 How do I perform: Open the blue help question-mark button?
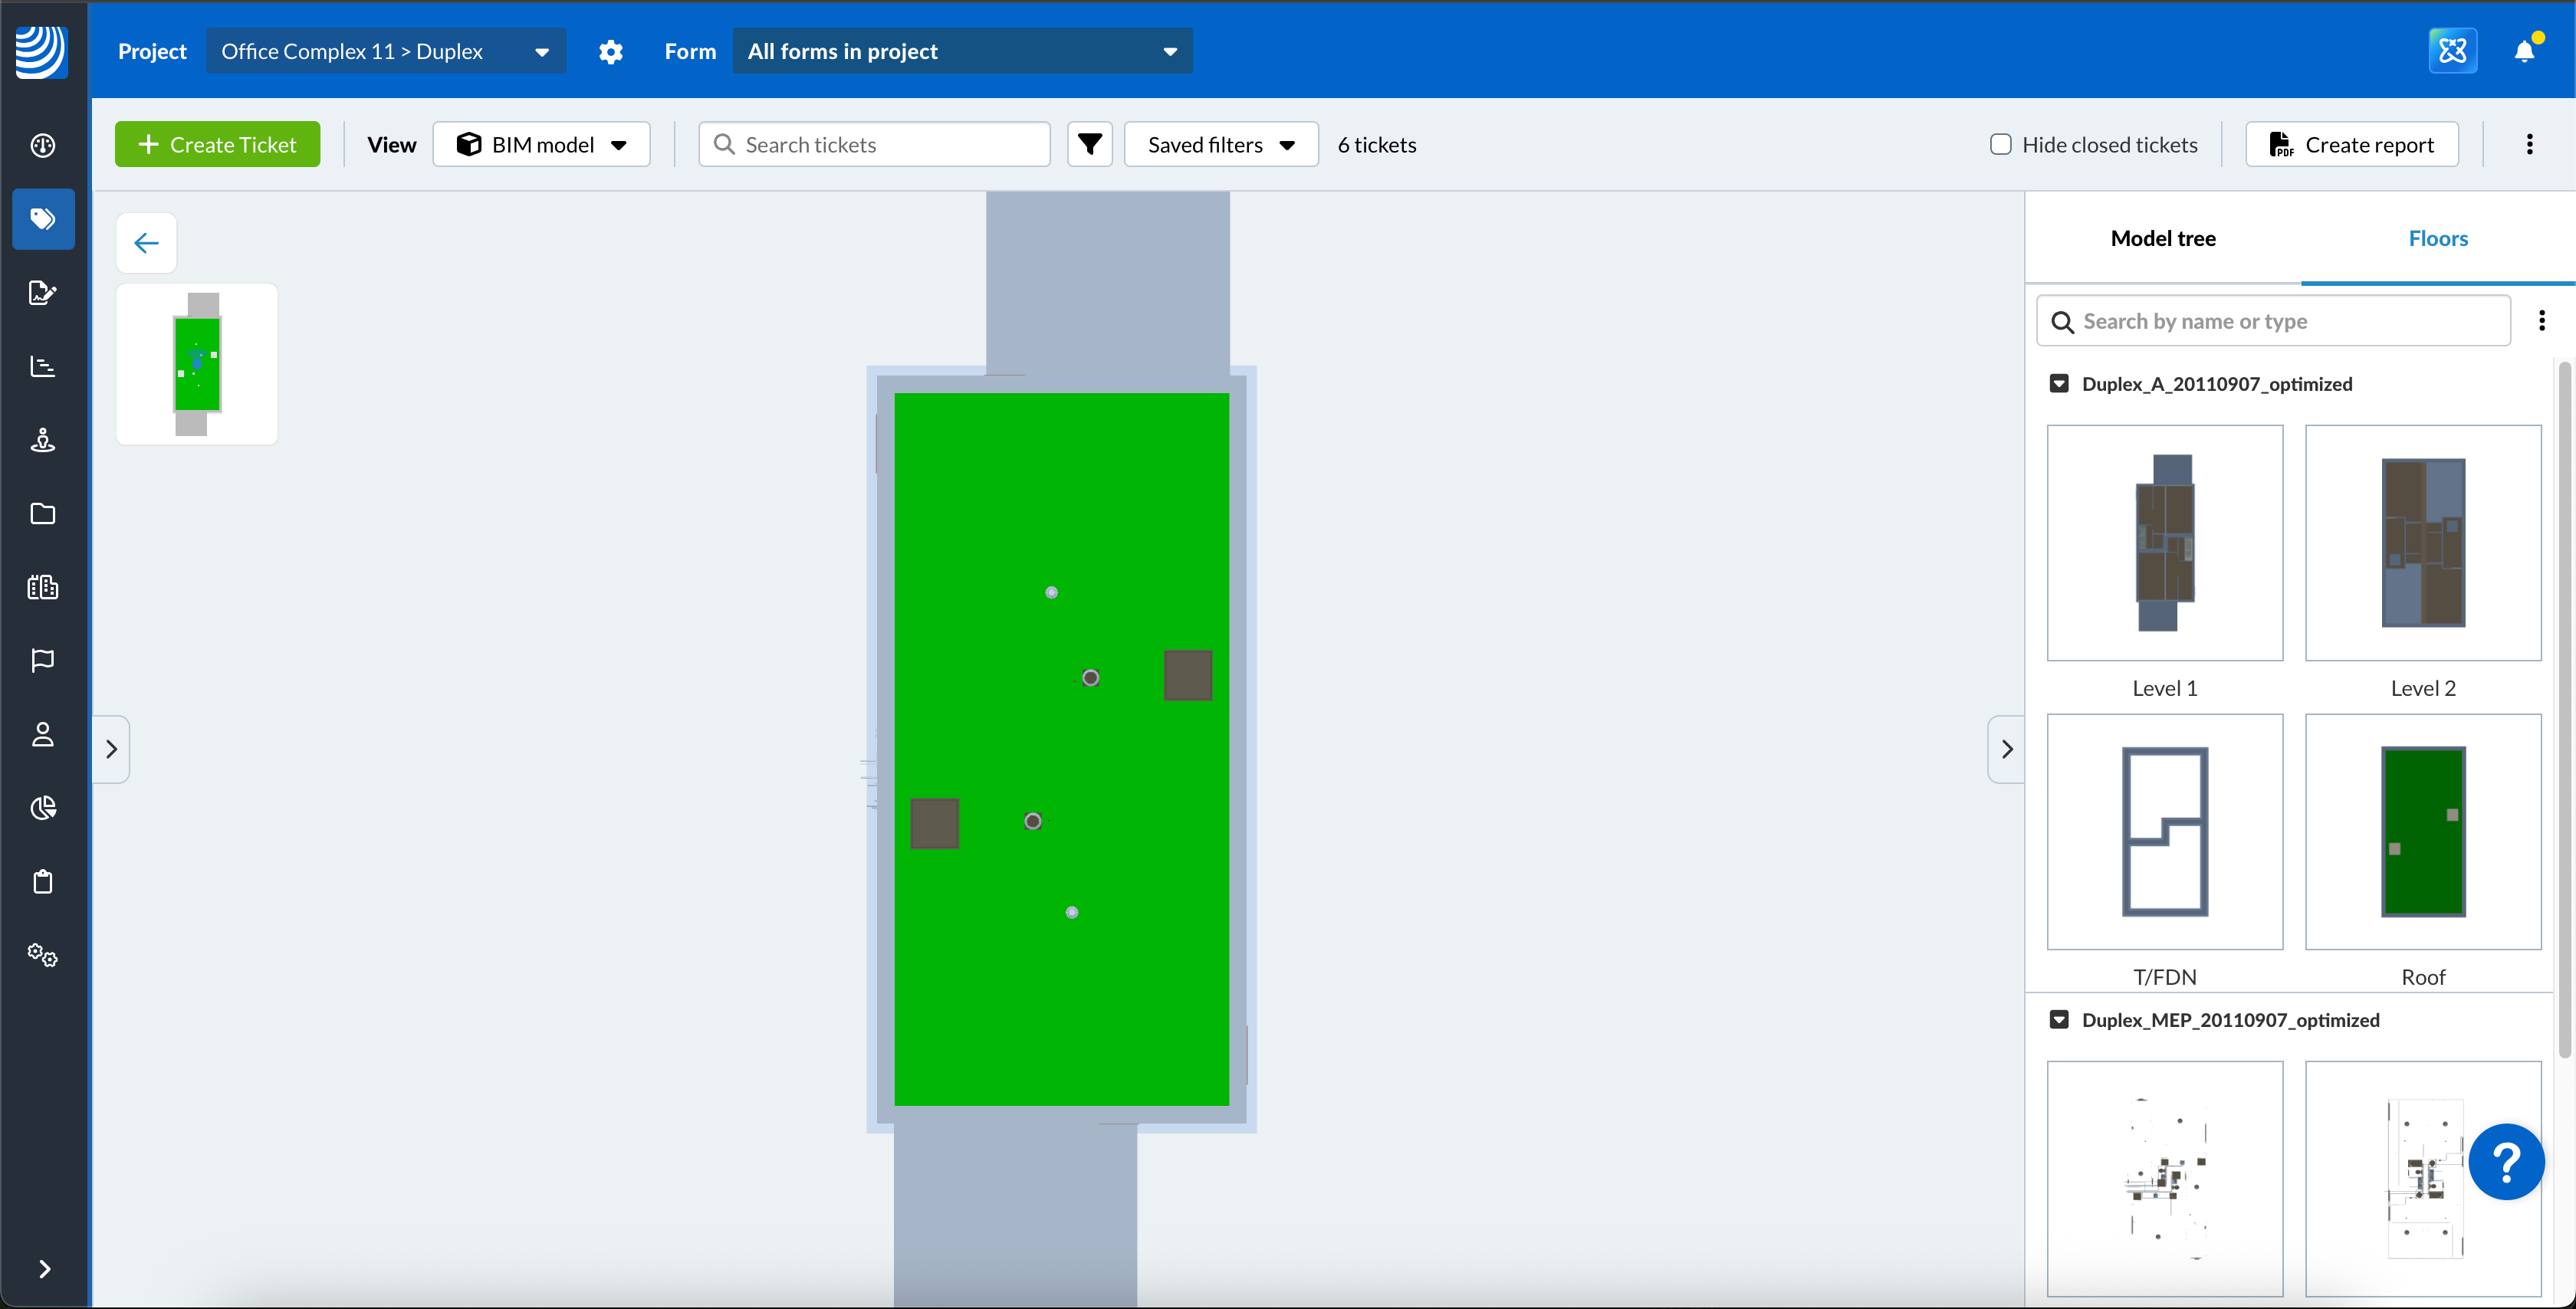click(x=2505, y=1162)
